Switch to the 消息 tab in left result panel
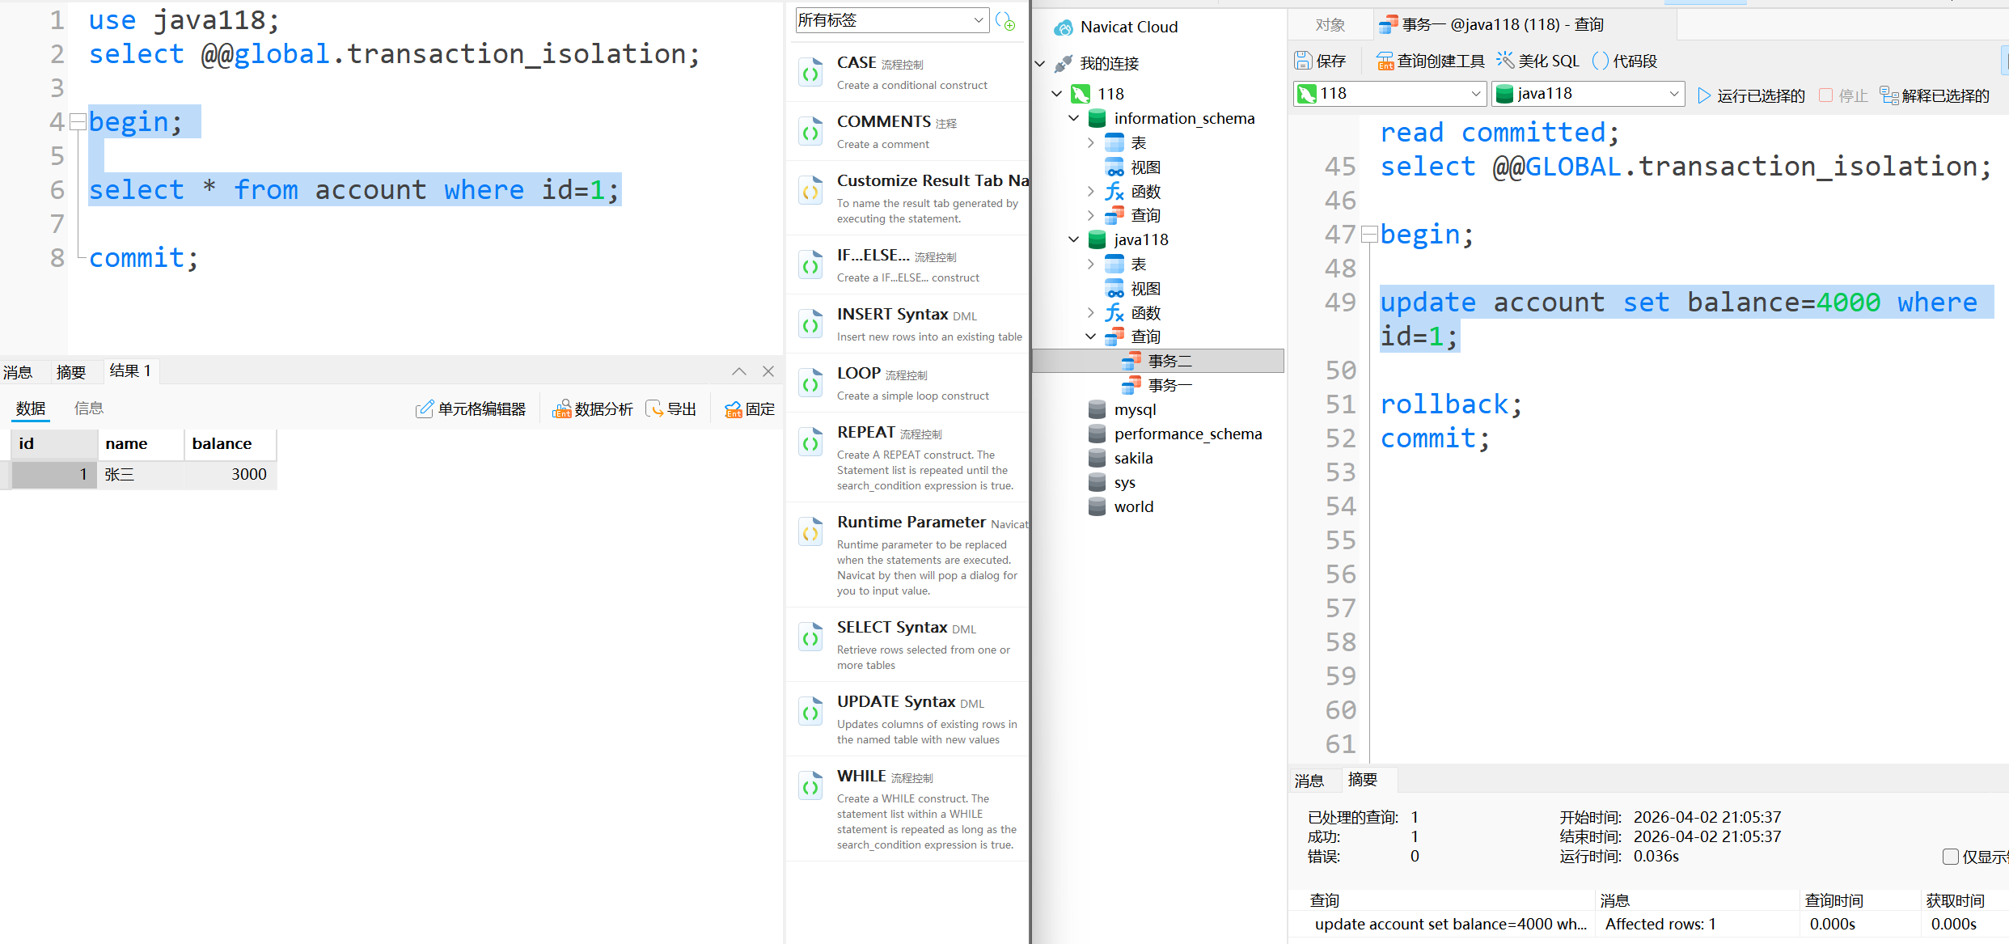Image resolution: width=2009 pixels, height=944 pixels. 18,372
